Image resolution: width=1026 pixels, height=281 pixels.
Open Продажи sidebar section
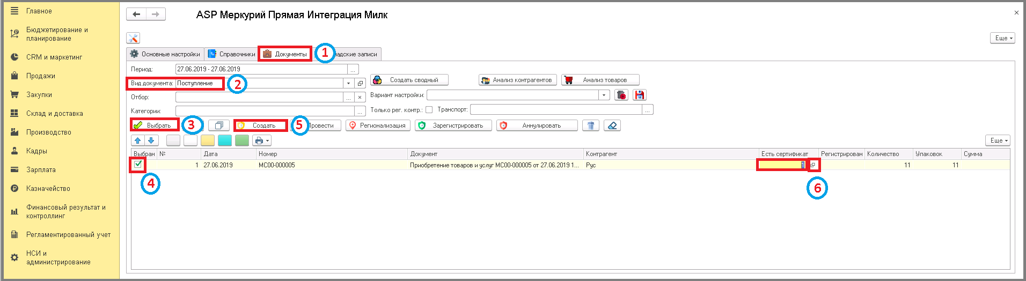click(41, 76)
